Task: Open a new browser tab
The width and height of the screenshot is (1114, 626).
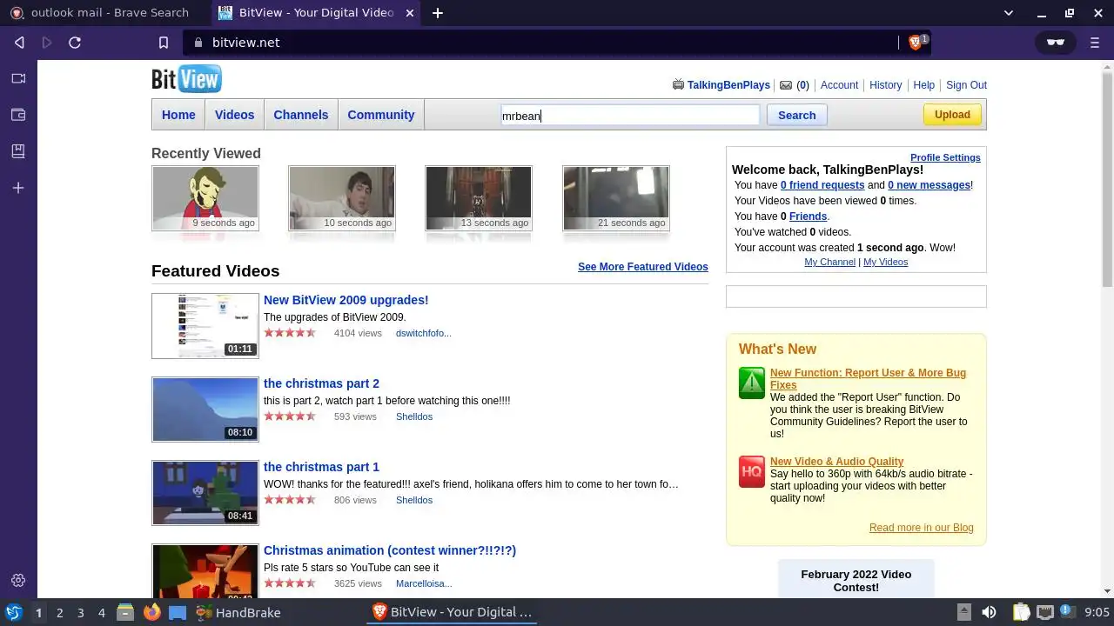Action: point(438,13)
